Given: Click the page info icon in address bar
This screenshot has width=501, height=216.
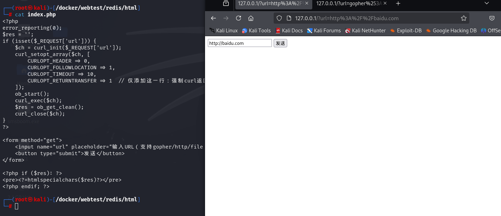Looking at the screenshot, I should tap(288, 18).
